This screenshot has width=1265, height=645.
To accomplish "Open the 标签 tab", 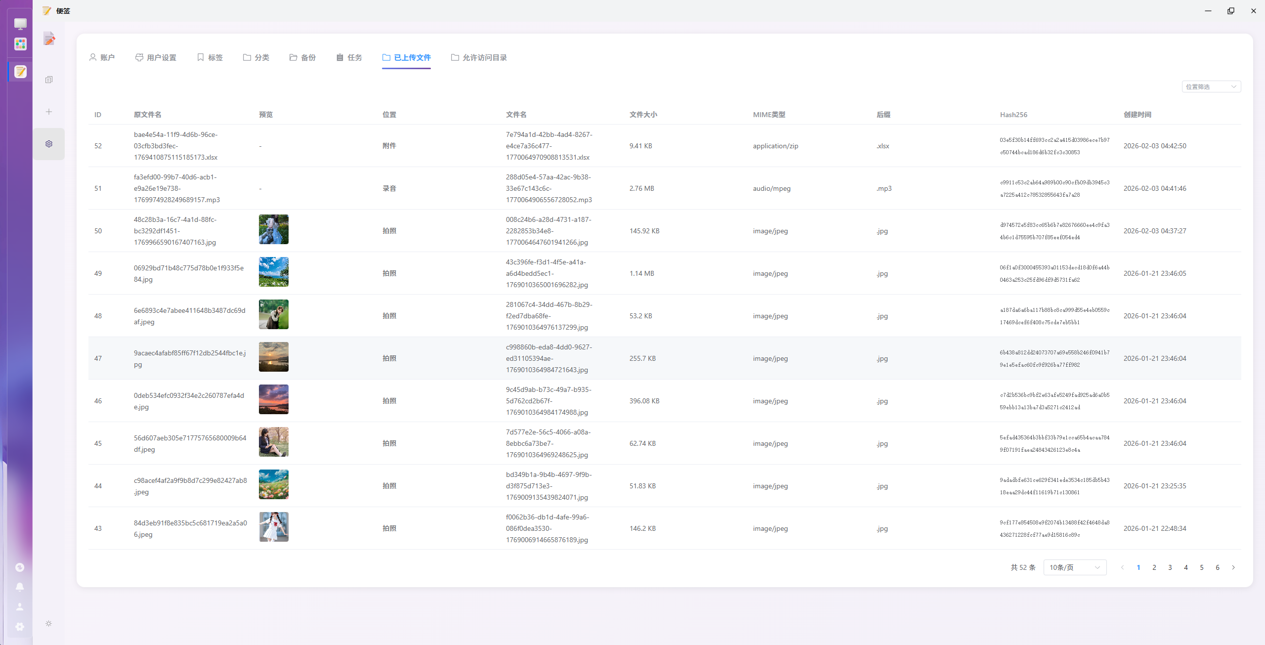I will 210,57.
